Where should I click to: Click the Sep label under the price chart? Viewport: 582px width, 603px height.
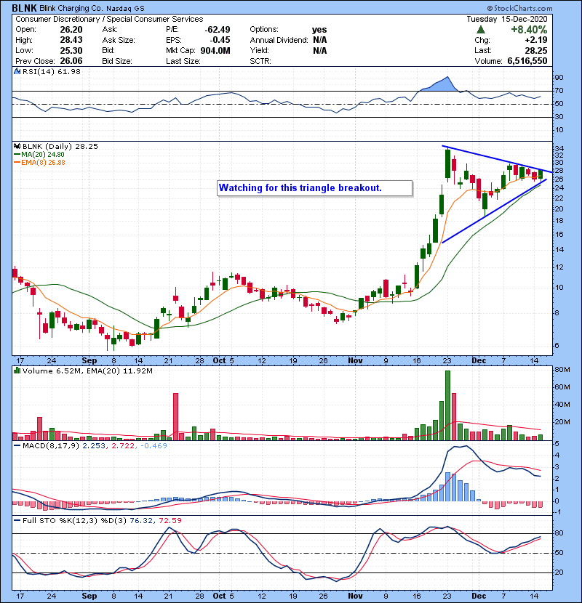[89, 361]
